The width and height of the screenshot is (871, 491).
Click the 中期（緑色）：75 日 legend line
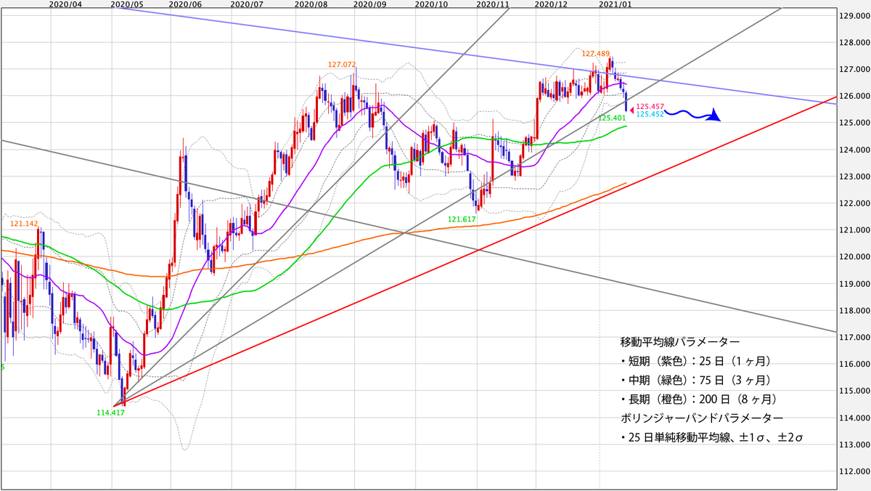(x=695, y=380)
